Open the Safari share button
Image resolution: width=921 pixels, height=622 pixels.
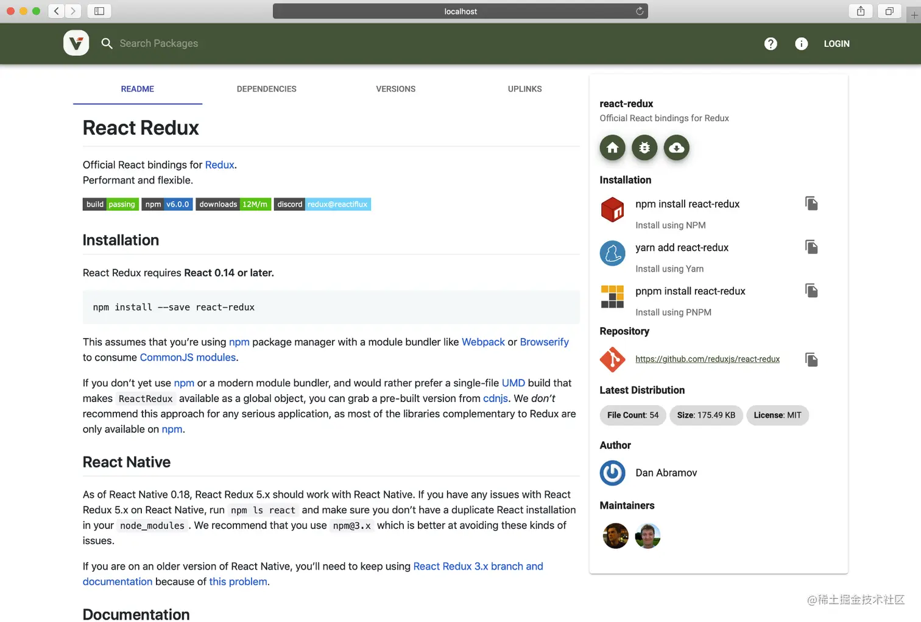pos(861,11)
